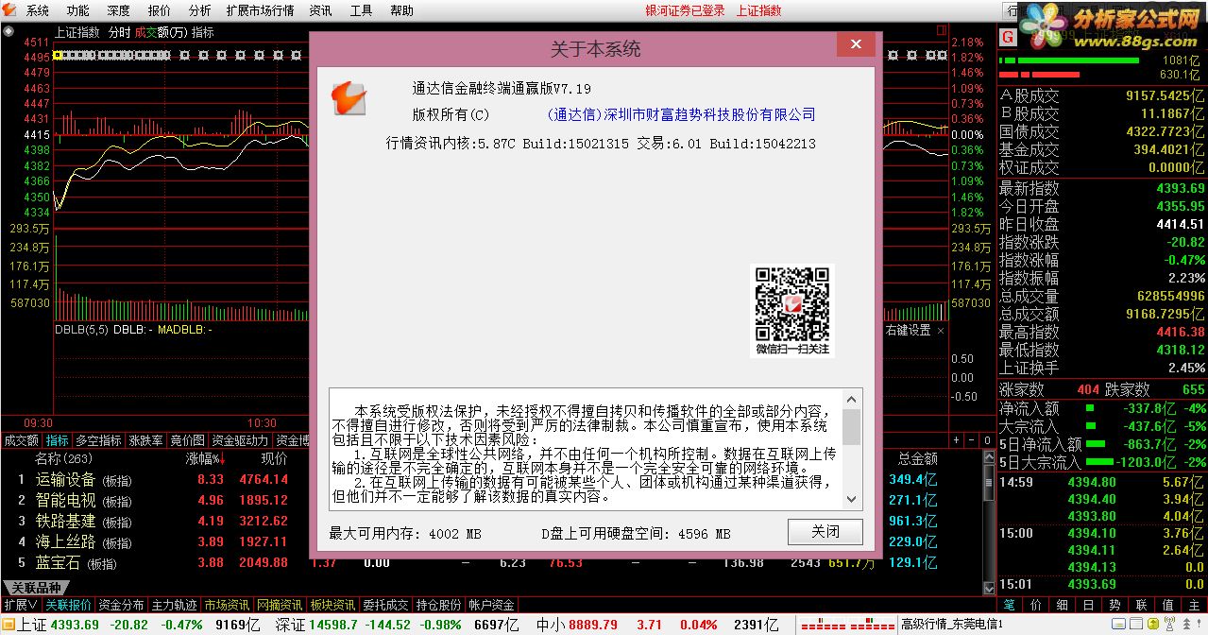This screenshot has height=635, width=1208.
Task: Switch to the 成交额 indicator tab
Action: (22, 440)
